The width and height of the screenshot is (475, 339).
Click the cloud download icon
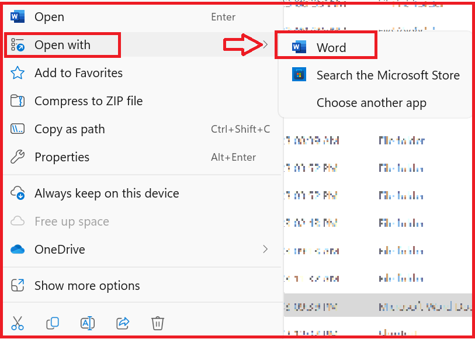18,193
